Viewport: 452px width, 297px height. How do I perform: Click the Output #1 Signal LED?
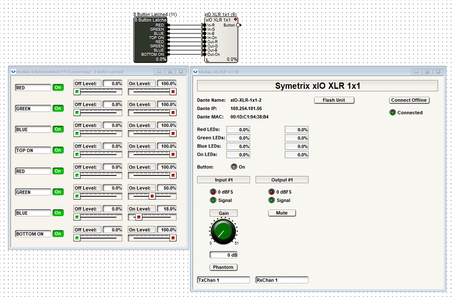pyautogui.click(x=272, y=200)
